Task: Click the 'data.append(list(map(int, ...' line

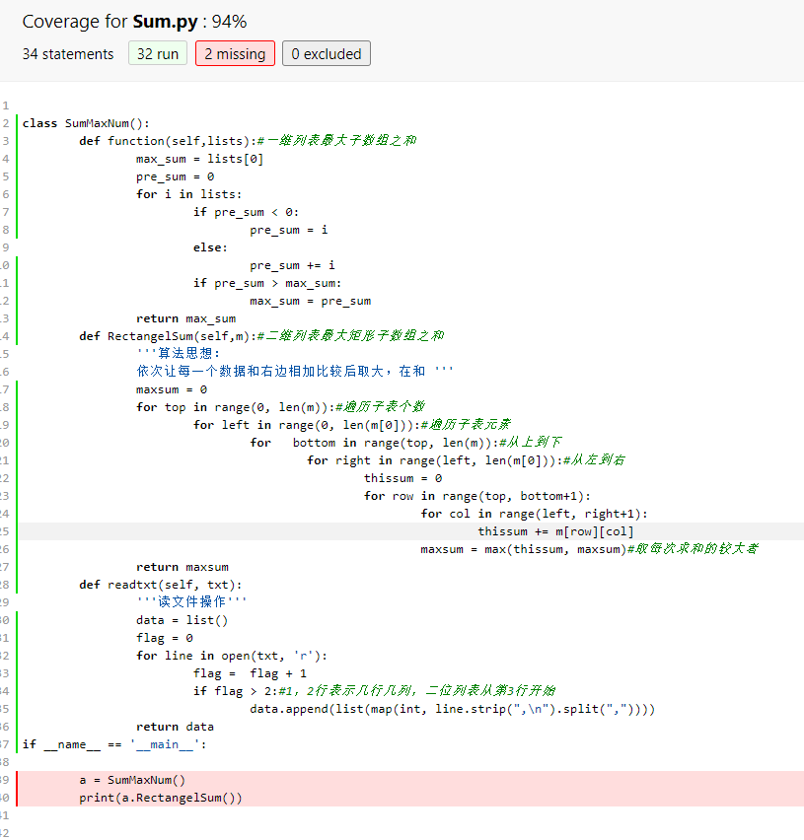Action: 453,709
